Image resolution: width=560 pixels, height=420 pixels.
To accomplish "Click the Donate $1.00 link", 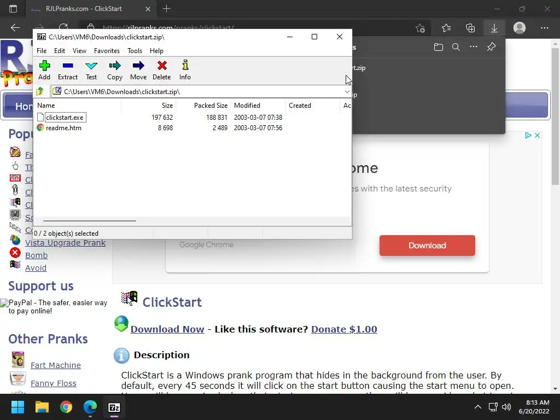I will point(344,329).
